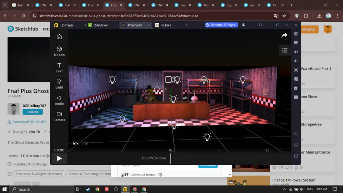Click the Chrome address bar URL
Viewport: 343px width, 193px height.
119,16
